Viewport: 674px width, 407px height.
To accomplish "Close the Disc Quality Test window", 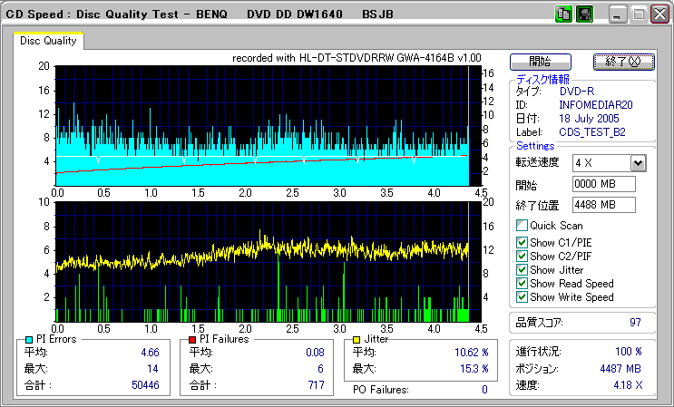I will pos(659,15).
